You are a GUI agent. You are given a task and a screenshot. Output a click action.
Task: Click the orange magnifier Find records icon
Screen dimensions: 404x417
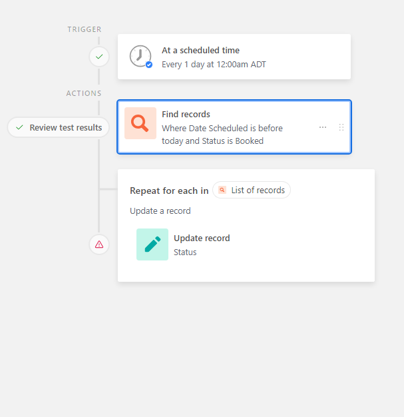(x=140, y=123)
